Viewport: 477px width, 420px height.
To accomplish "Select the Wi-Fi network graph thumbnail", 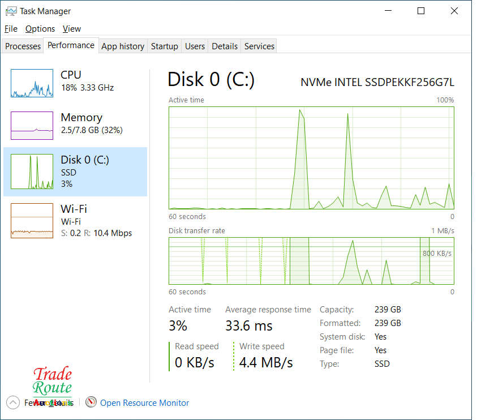I will tap(32, 221).
